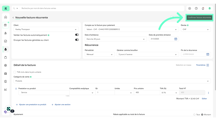The height and width of the screenshot is (121, 216).
Task: Go back using arrow next to Nouvelle facture récurrente
Action: (13, 18)
